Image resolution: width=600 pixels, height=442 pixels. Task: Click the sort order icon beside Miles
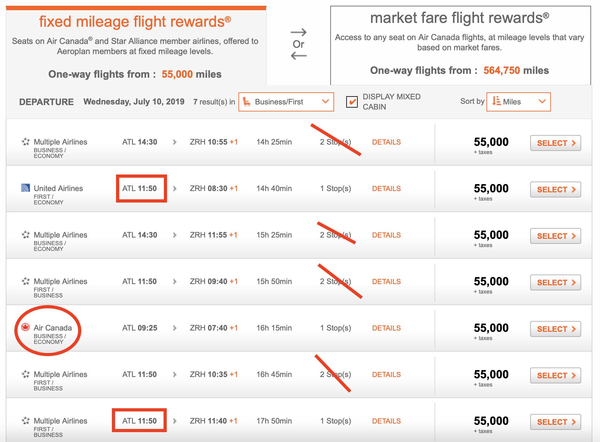(496, 101)
